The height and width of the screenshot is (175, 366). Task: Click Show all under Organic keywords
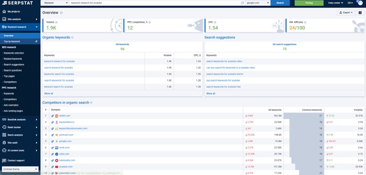point(48,93)
